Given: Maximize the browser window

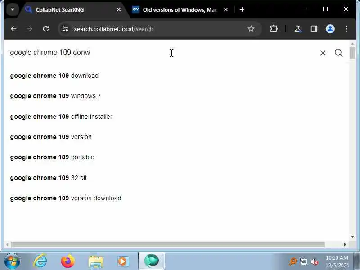Looking at the screenshot, I should pyautogui.click(x=325, y=9).
